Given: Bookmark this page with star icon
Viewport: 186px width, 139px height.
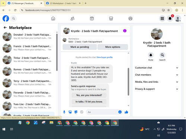Looking at the screenshot, I should tap(169, 10).
